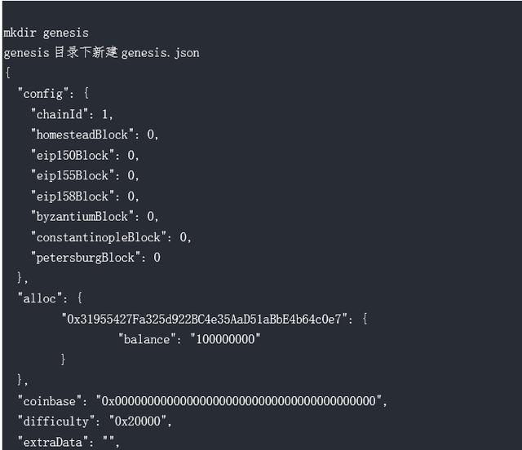The height and width of the screenshot is (450, 522).
Task: Click the "alloc" key
Action: coord(40,298)
